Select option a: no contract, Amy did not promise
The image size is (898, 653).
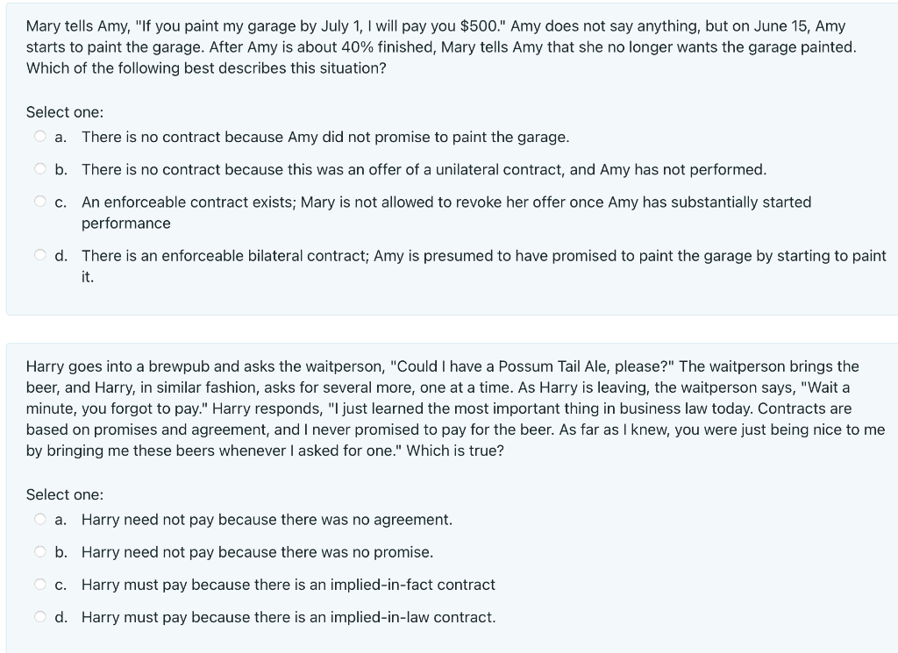pyautogui.click(x=40, y=137)
